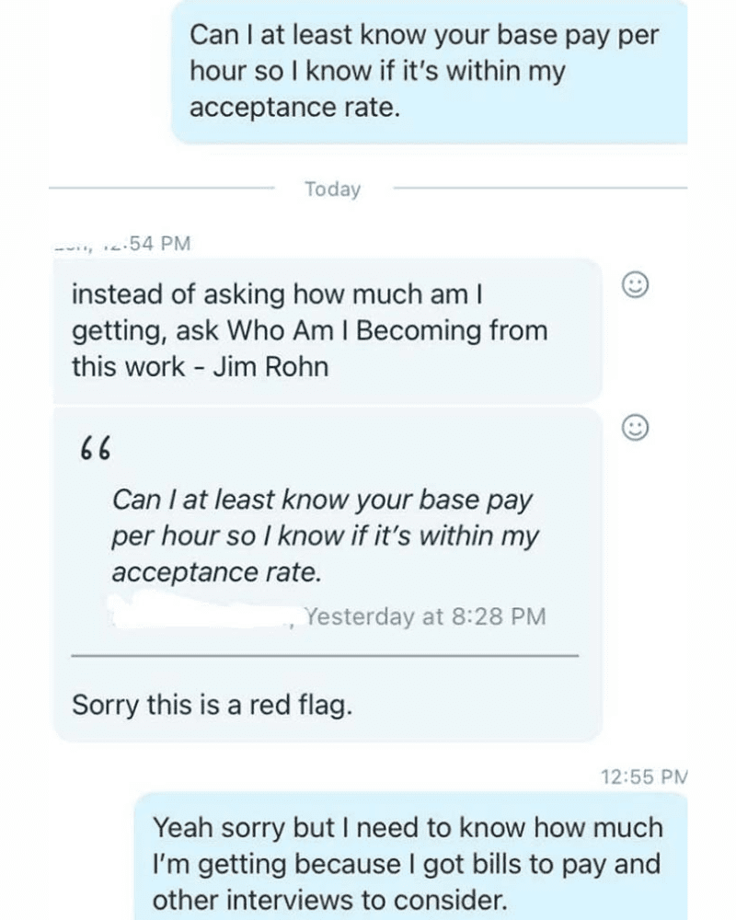Click "acceptance rate." in the top sent message

pos(294,108)
